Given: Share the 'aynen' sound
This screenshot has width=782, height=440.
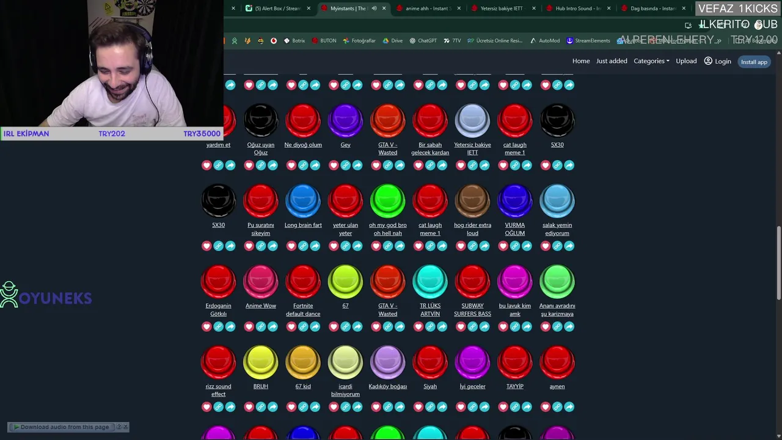Looking at the screenshot, I should [x=569, y=407].
